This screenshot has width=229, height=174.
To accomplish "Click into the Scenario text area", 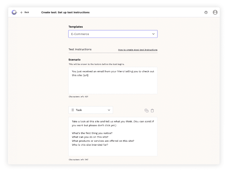I will click(x=113, y=80).
